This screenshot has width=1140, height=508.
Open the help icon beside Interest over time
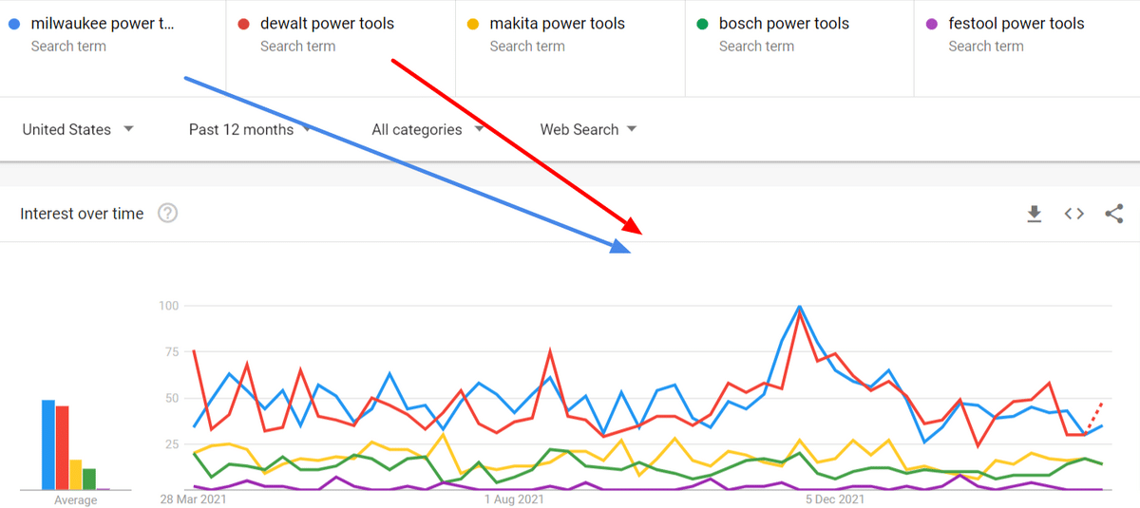[x=168, y=214]
